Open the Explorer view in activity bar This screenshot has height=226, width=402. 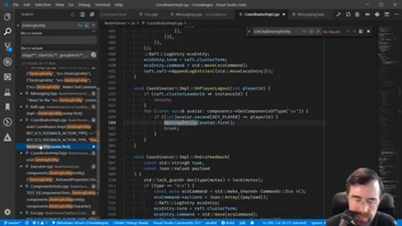tap(8, 17)
